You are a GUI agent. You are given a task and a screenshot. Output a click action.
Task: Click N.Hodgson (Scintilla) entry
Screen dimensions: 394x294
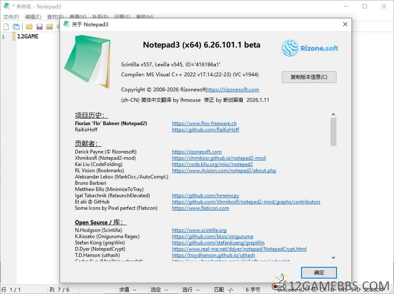98,230
